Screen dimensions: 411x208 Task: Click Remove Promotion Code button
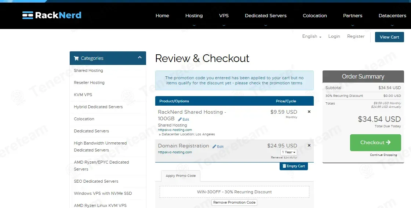click(x=234, y=202)
